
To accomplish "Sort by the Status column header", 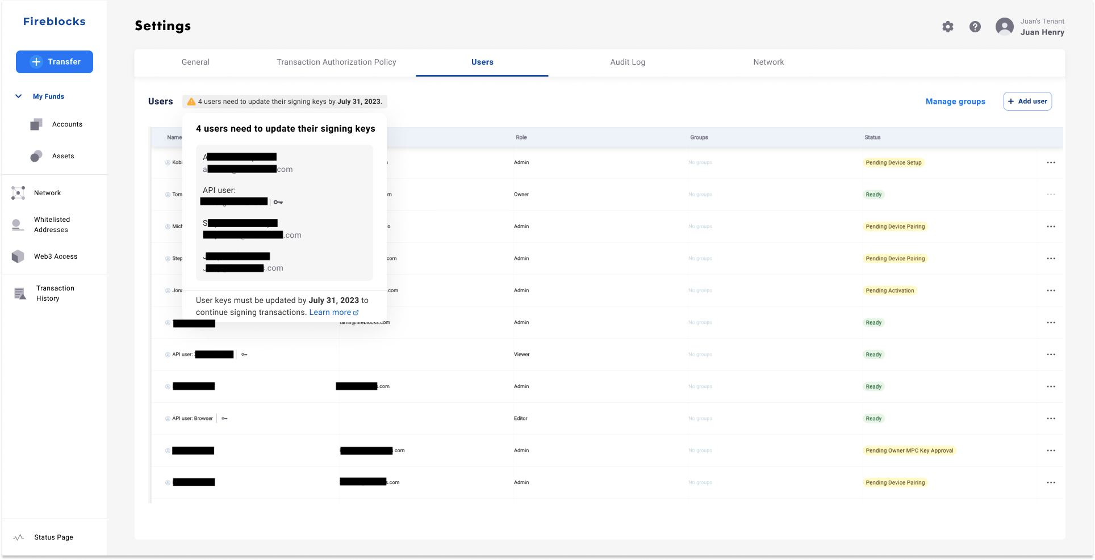I will click(x=872, y=137).
